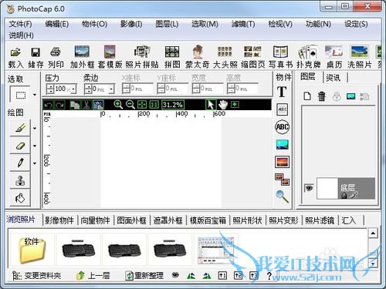Image resolution: width=386 pixels, height=289 pixels.
Task: Click the 列印 (print) icon
Action: click(56, 52)
